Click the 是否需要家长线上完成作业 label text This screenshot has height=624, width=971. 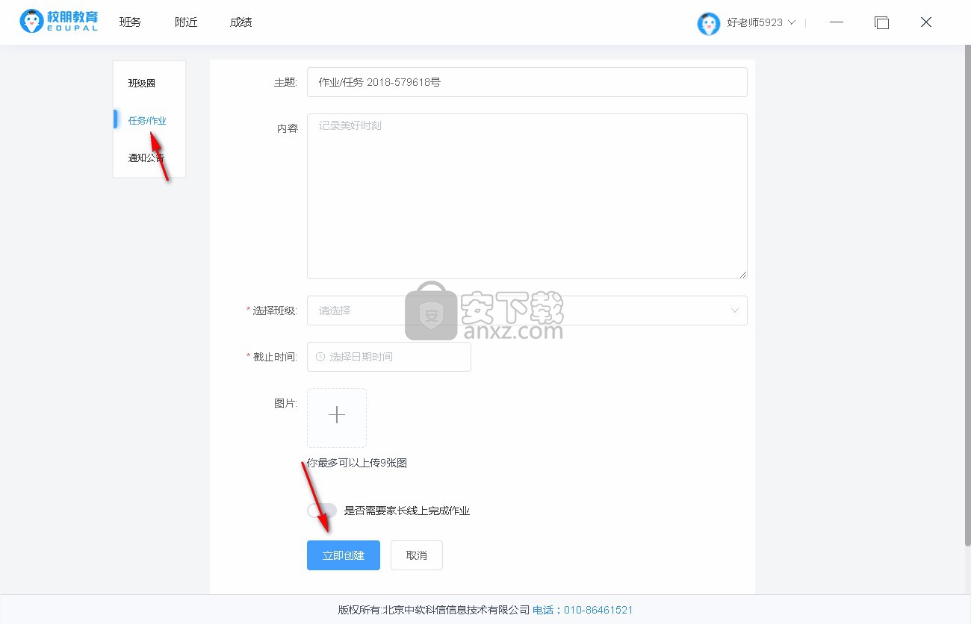click(x=407, y=511)
